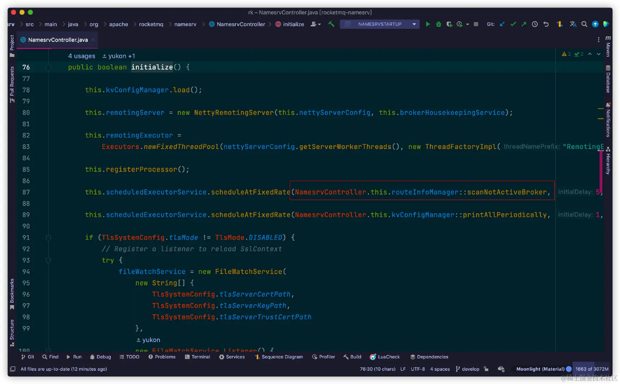The width and height of the screenshot is (620, 384).
Task: Open the Problems tool tab
Action: pyautogui.click(x=162, y=357)
